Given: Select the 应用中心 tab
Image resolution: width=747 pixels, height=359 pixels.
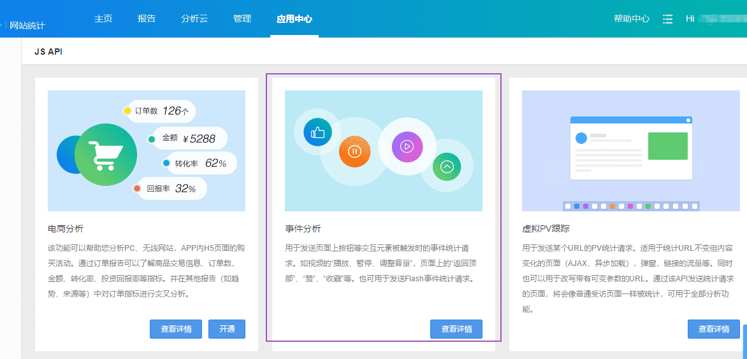Looking at the screenshot, I should (x=294, y=18).
